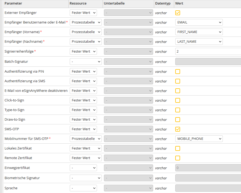Toggle E-Mail von eSignAnyWhere deaktivieren checkbox
The image size is (241, 193).
(x=178, y=91)
